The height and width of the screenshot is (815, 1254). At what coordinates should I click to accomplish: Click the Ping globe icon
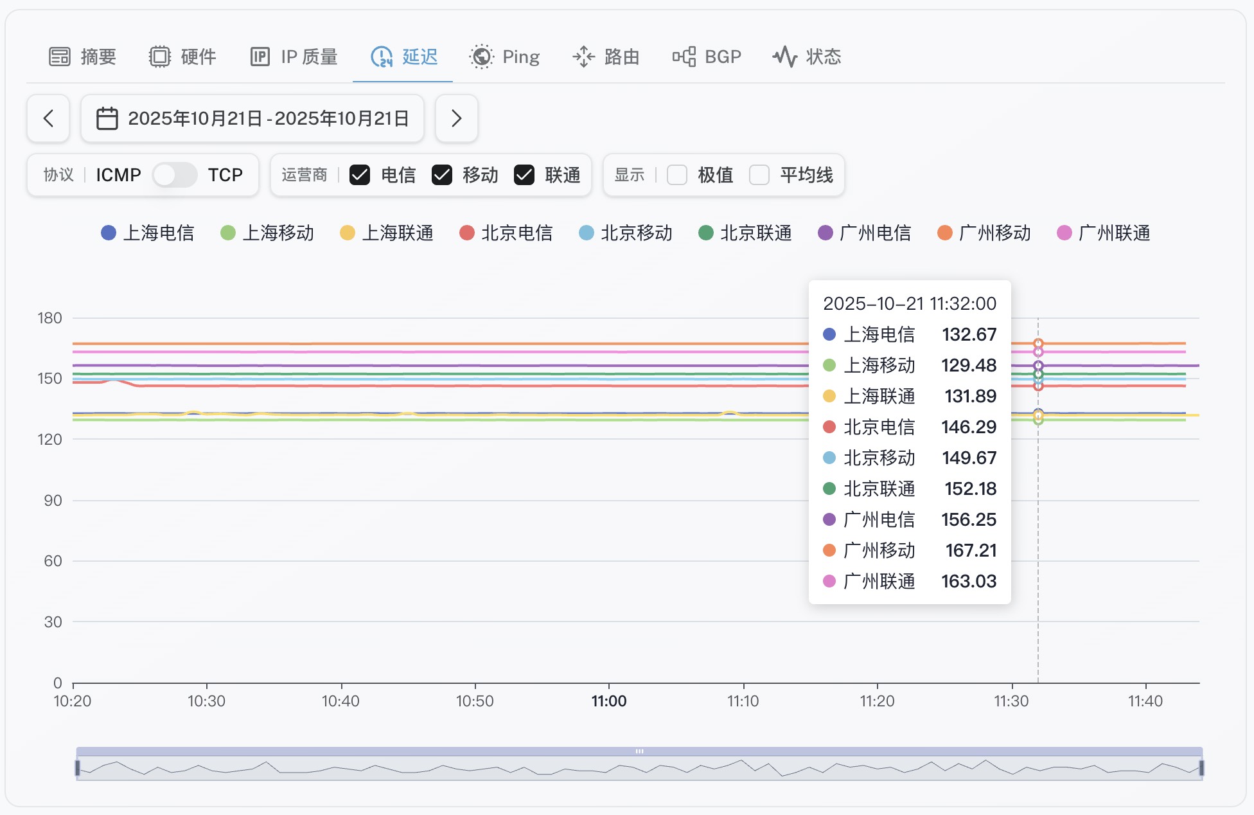click(x=481, y=57)
